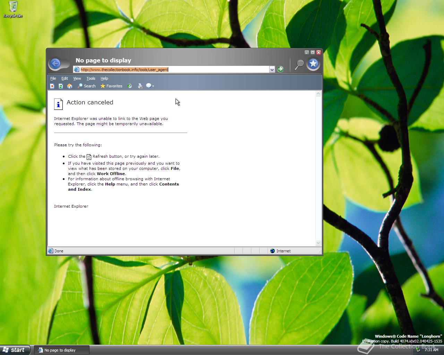Open the Start menu
444x355 pixels.
coord(15,350)
